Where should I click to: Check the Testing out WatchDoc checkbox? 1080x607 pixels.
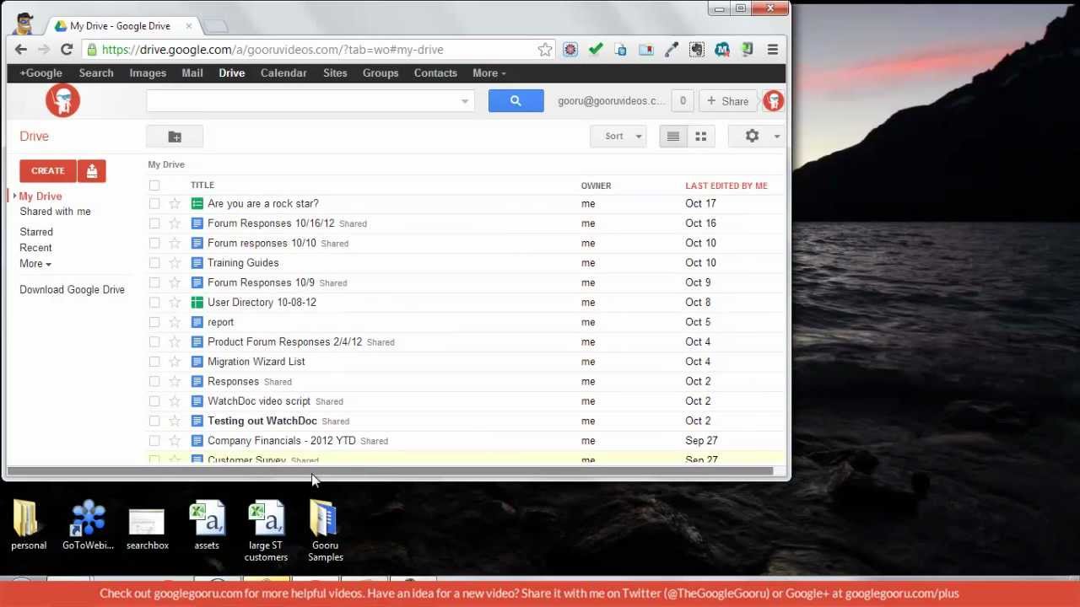click(x=154, y=421)
